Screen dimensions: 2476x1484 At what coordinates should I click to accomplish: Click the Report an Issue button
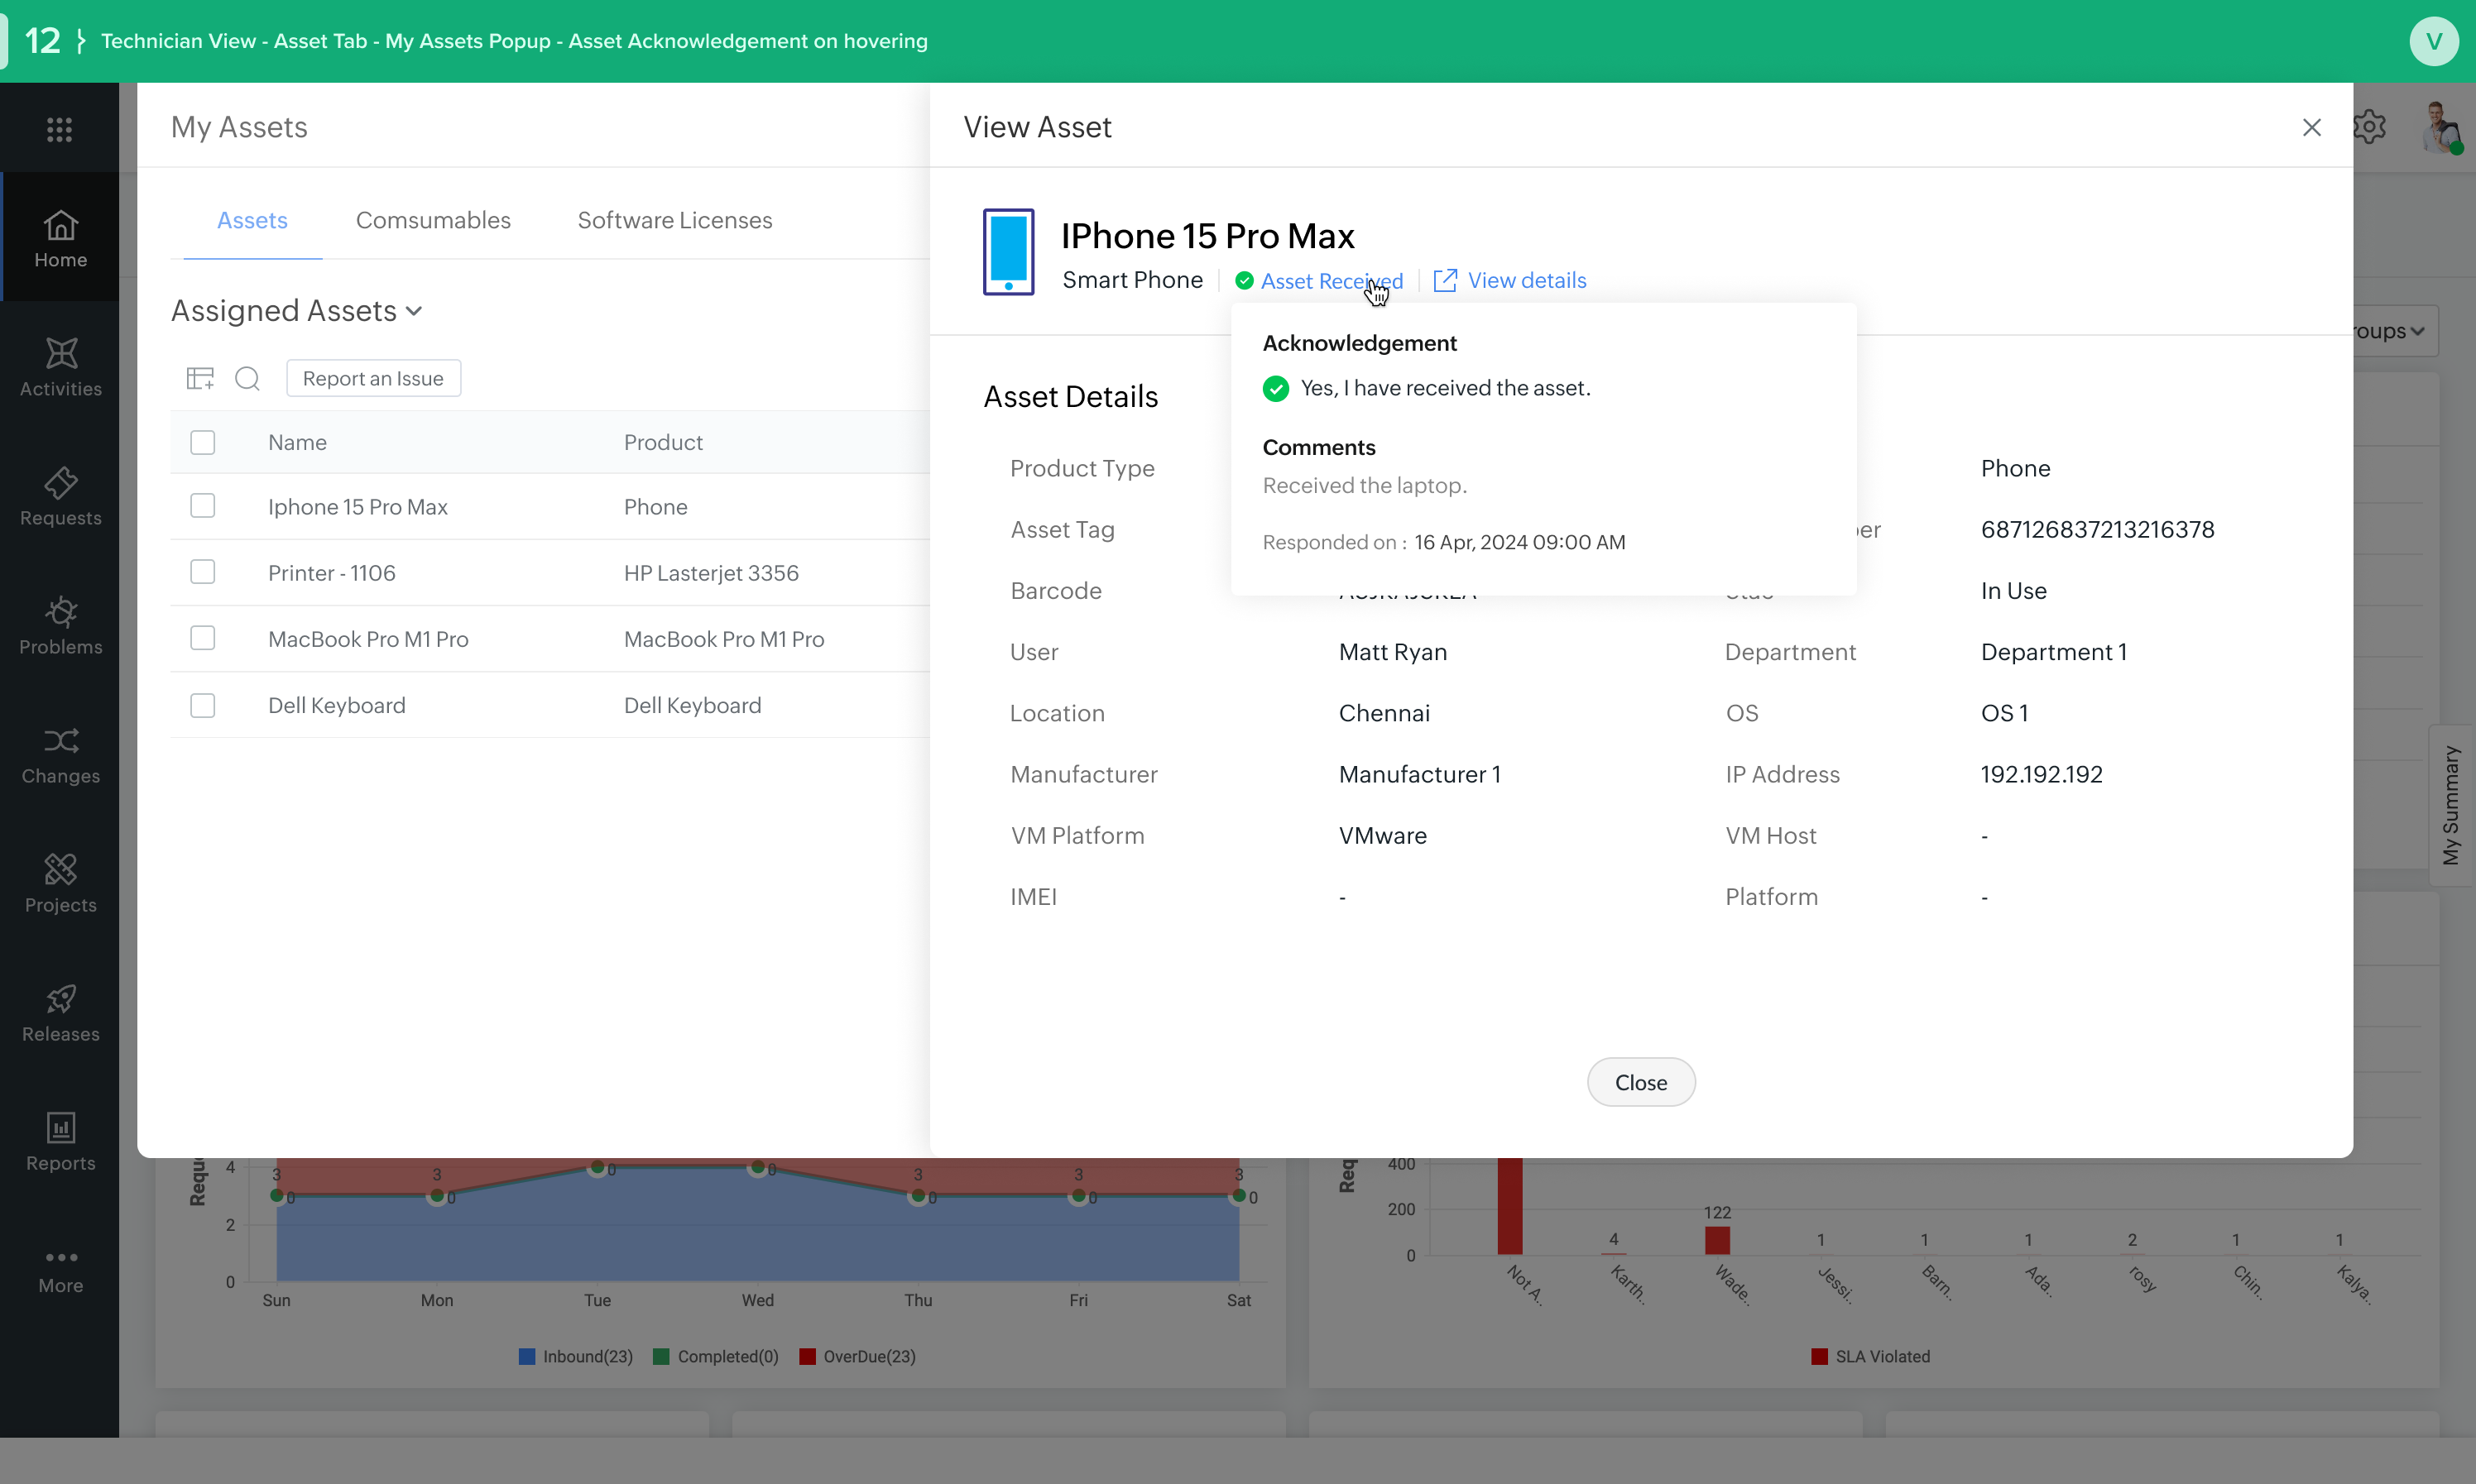pos(373,378)
